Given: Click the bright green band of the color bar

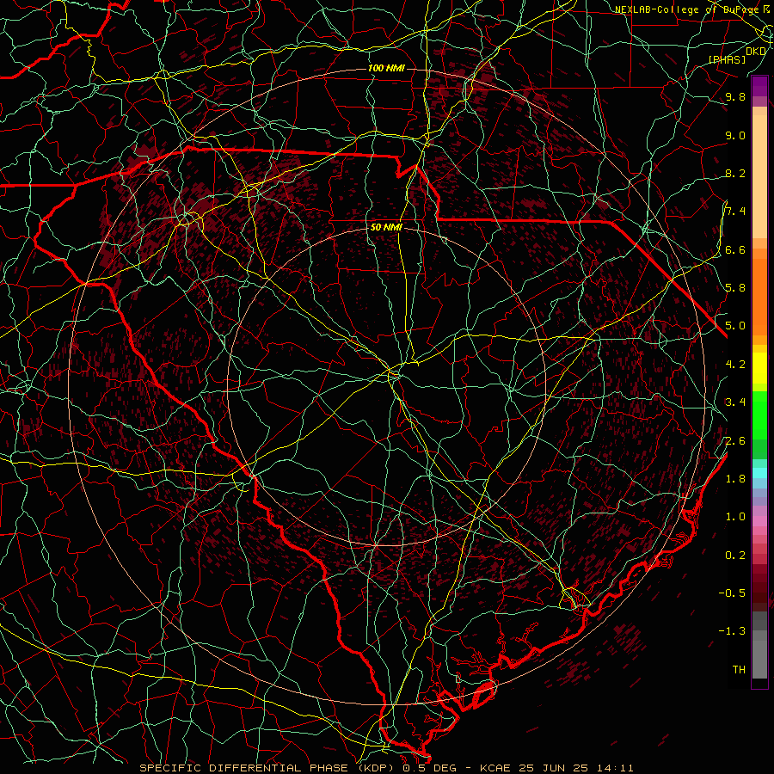Looking at the screenshot, I should pyautogui.click(x=759, y=414).
